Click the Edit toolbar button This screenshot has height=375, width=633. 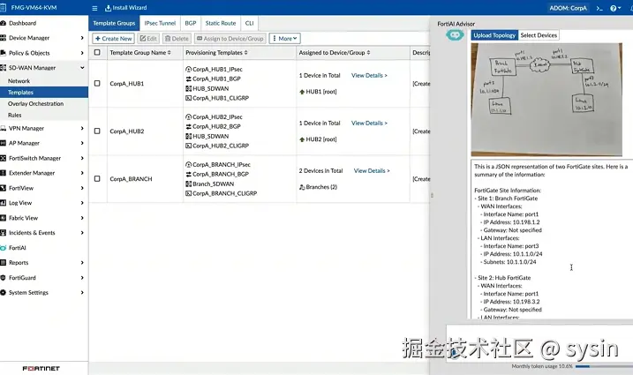click(x=148, y=38)
